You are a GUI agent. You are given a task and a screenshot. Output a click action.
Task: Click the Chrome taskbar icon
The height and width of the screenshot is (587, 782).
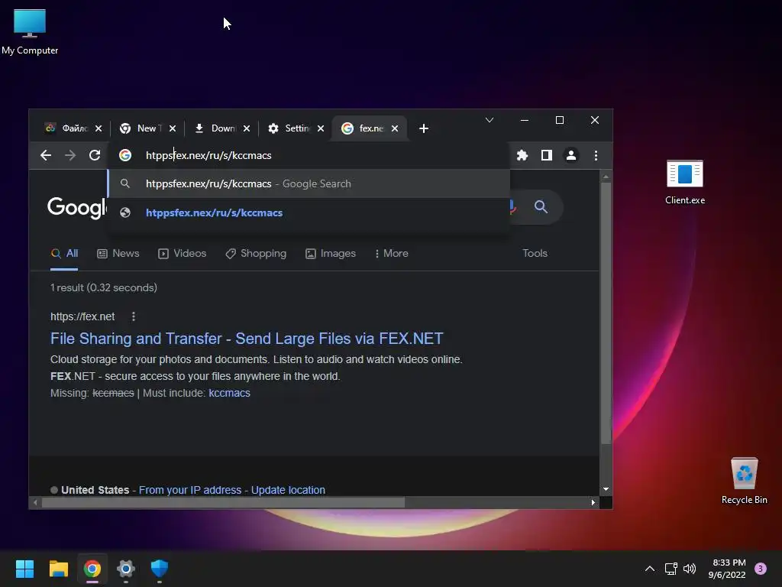pyautogui.click(x=92, y=569)
